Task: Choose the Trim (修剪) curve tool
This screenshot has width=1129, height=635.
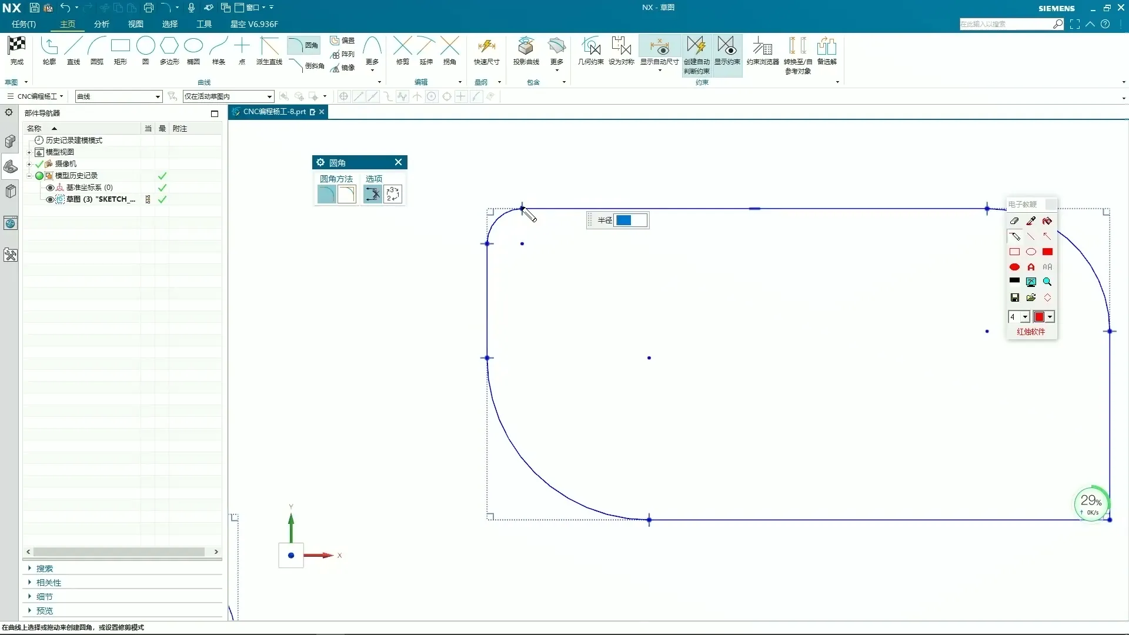Action: (x=402, y=46)
